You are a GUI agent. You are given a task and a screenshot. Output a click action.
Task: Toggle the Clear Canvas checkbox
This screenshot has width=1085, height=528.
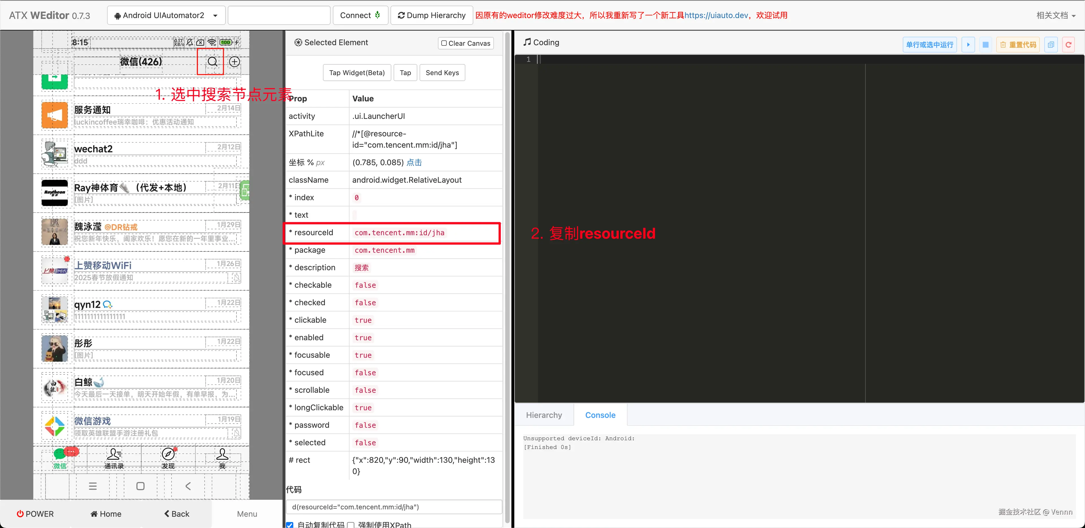444,43
